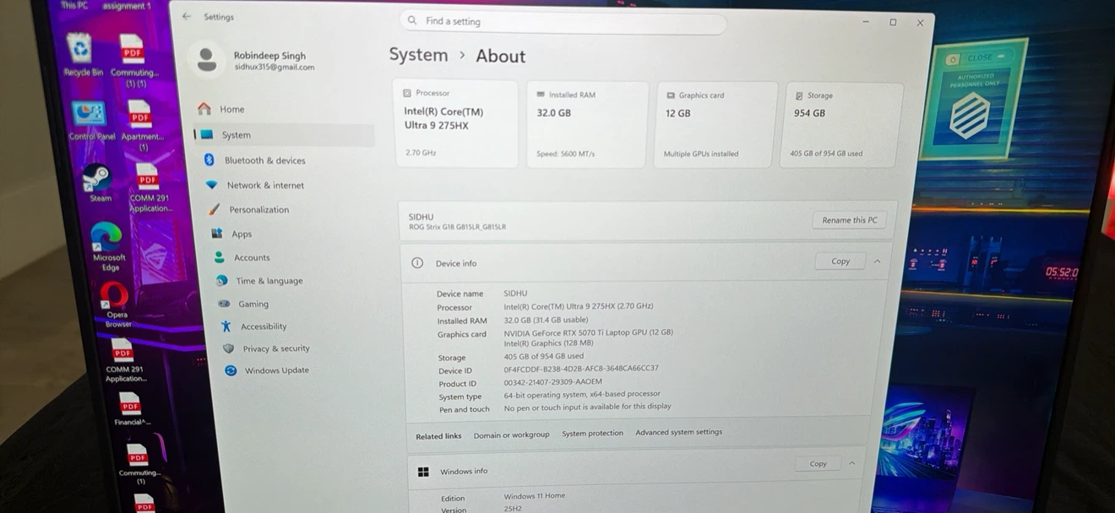Click the Storage summary card

pos(841,124)
